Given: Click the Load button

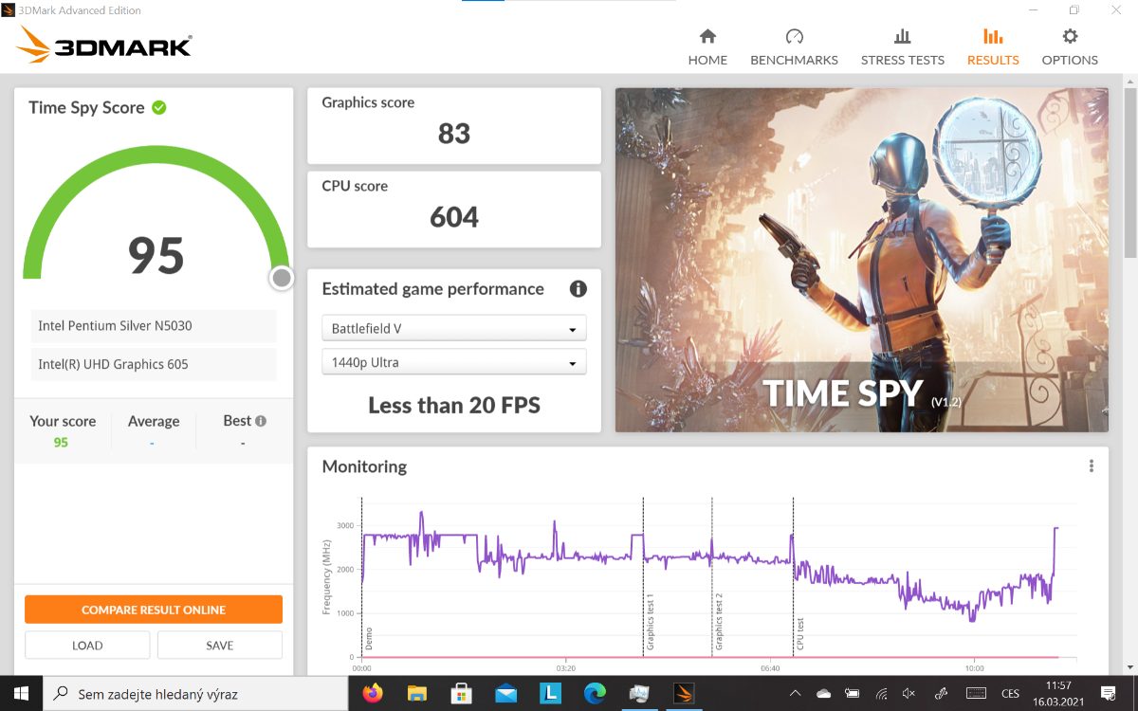Looking at the screenshot, I should (x=87, y=645).
